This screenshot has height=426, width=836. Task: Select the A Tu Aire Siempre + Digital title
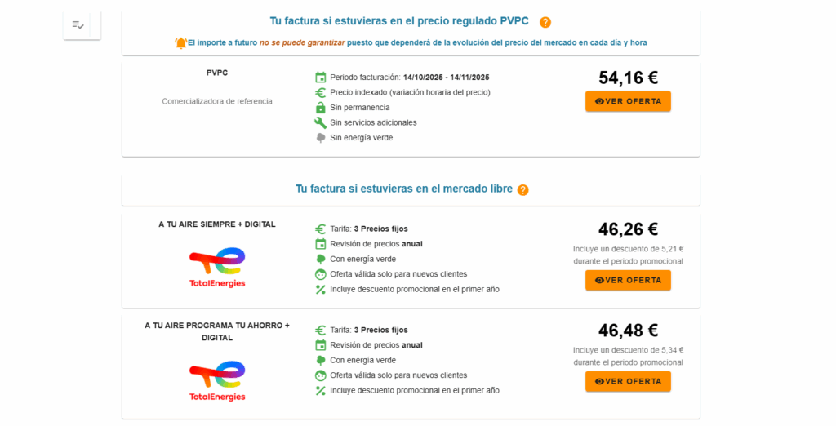(x=217, y=224)
